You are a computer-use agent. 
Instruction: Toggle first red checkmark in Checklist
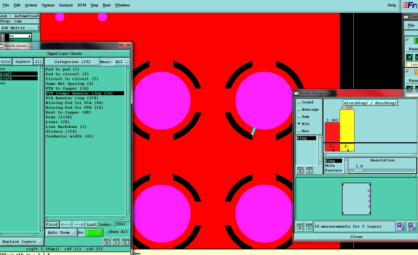click(x=407, y=40)
